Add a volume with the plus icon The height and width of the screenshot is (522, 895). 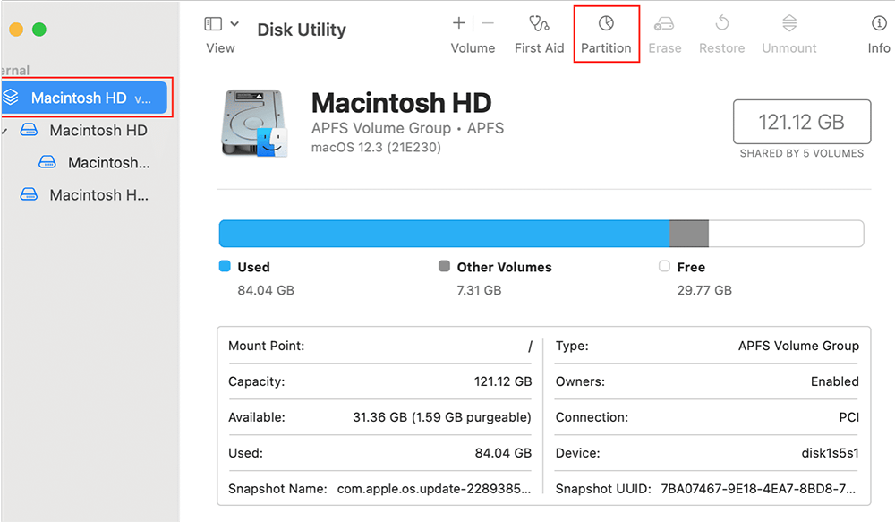pos(459,24)
